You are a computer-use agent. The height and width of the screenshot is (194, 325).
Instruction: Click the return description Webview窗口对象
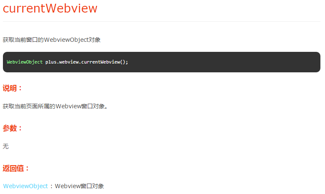pos(79,186)
